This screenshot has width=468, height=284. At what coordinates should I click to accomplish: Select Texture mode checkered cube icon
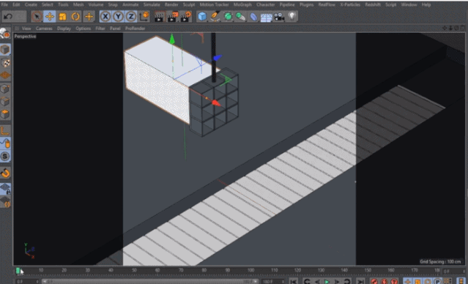coord(5,63)
